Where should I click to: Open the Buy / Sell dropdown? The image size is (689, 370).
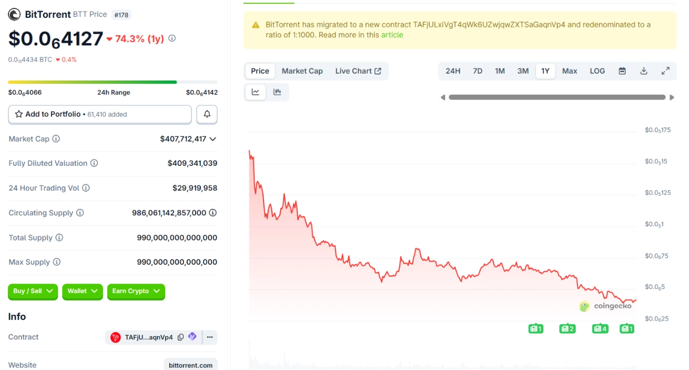tap(33, 291)
